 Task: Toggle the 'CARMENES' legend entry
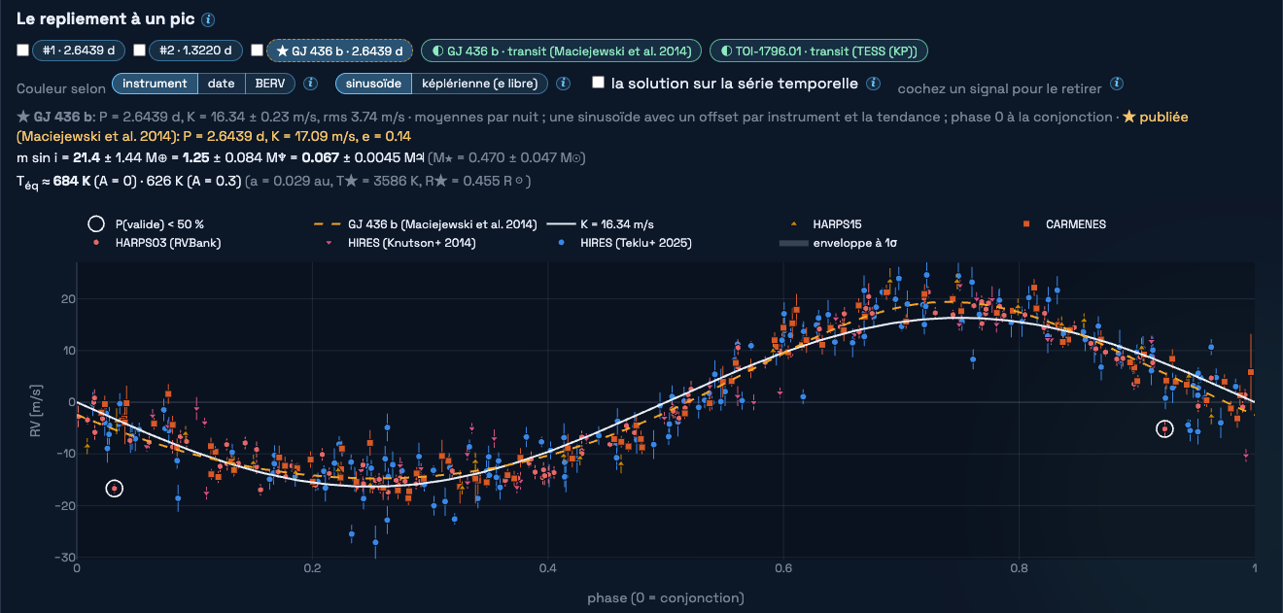[x=1062, y=224]
